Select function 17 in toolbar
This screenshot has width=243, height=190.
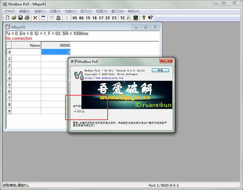coord(101,18)
